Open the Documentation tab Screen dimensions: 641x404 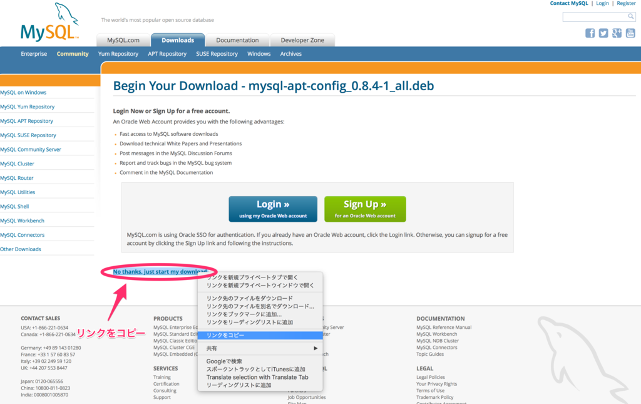(237, 40)
